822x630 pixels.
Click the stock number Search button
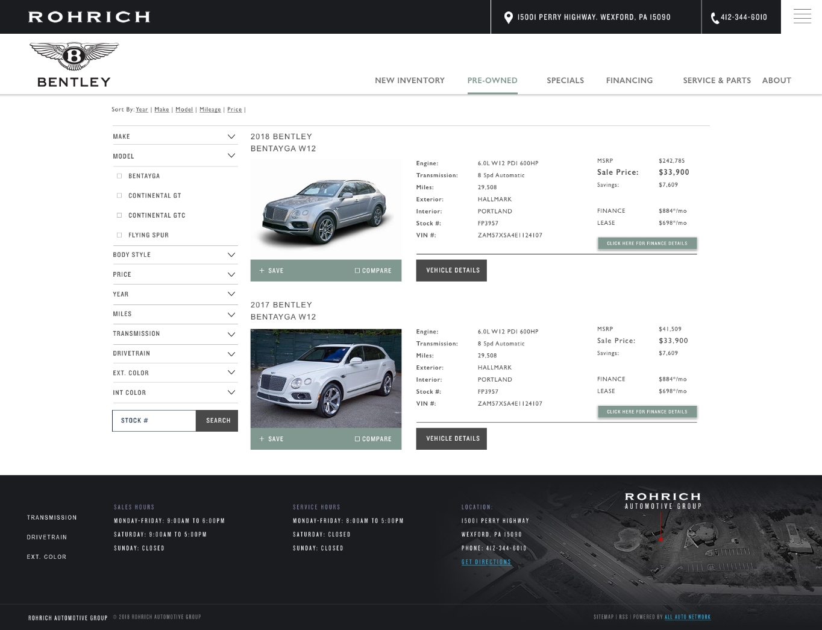(217, 421)
